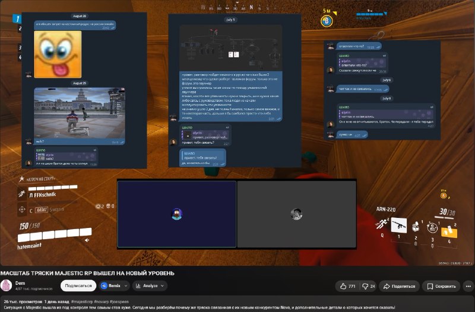Click the left call tile with blue avatar
The width and height of the screenshot is (475, 312).
177,214
